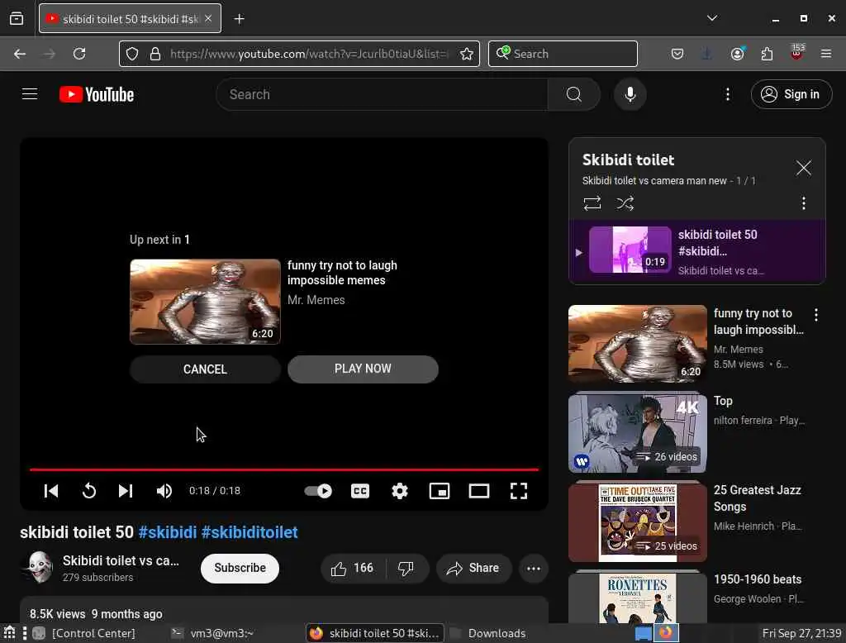Open the Firefox application menu
846x643 pixels.
(826, 54)
